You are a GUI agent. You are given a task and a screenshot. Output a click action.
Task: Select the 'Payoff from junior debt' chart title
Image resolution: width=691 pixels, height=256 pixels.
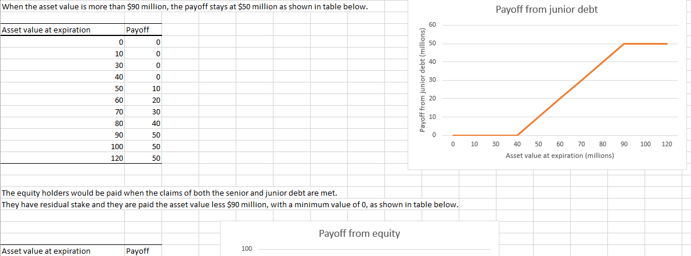tap(546, 10)
